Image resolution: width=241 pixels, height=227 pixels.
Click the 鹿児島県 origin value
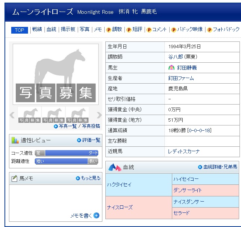[x=178, y=88]
